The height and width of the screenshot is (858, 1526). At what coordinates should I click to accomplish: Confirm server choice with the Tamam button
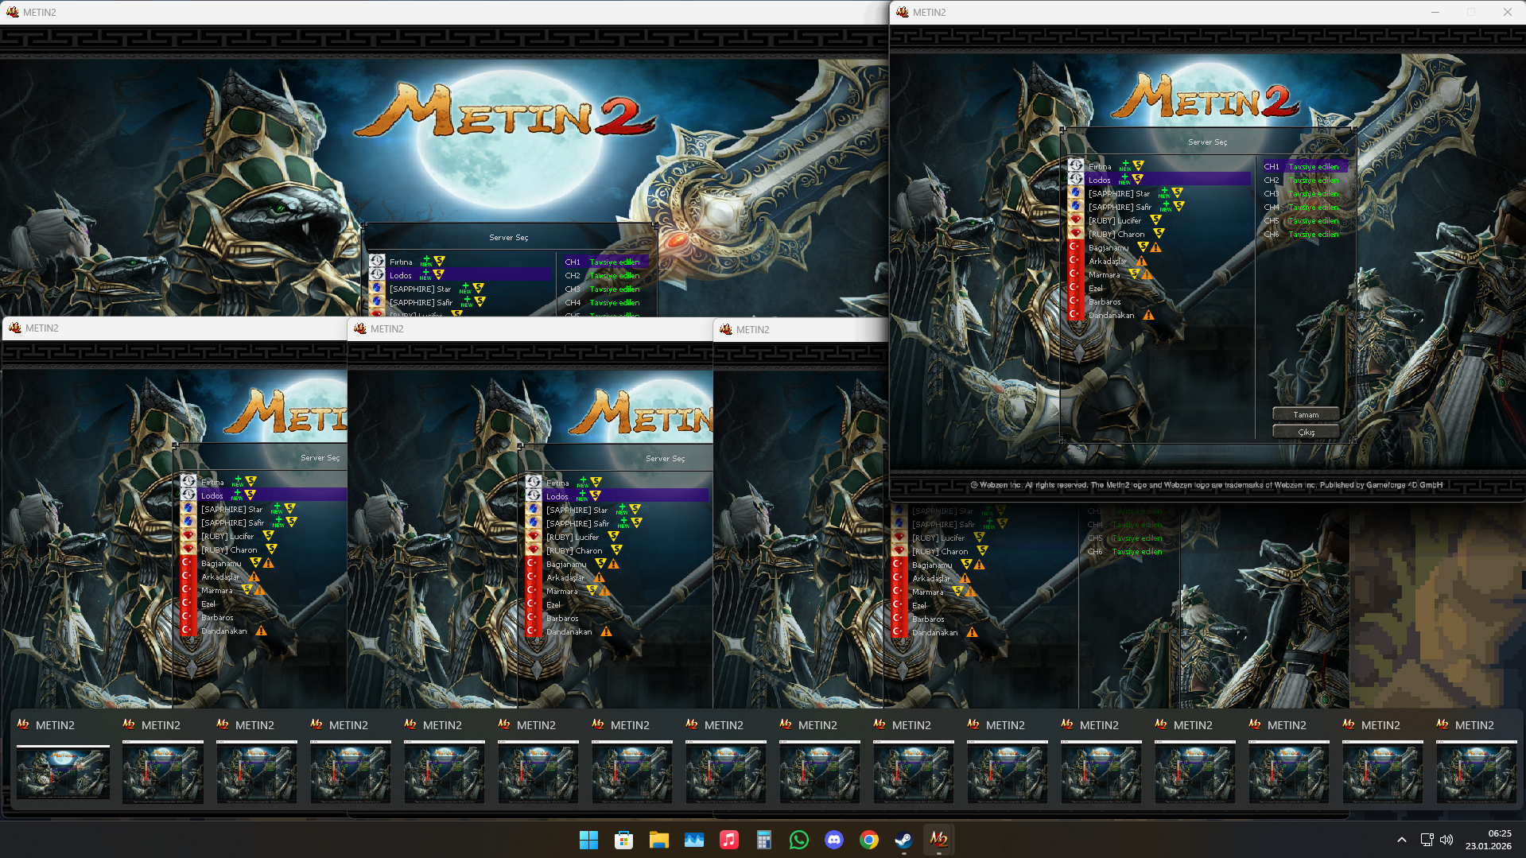coord(1306,414)
